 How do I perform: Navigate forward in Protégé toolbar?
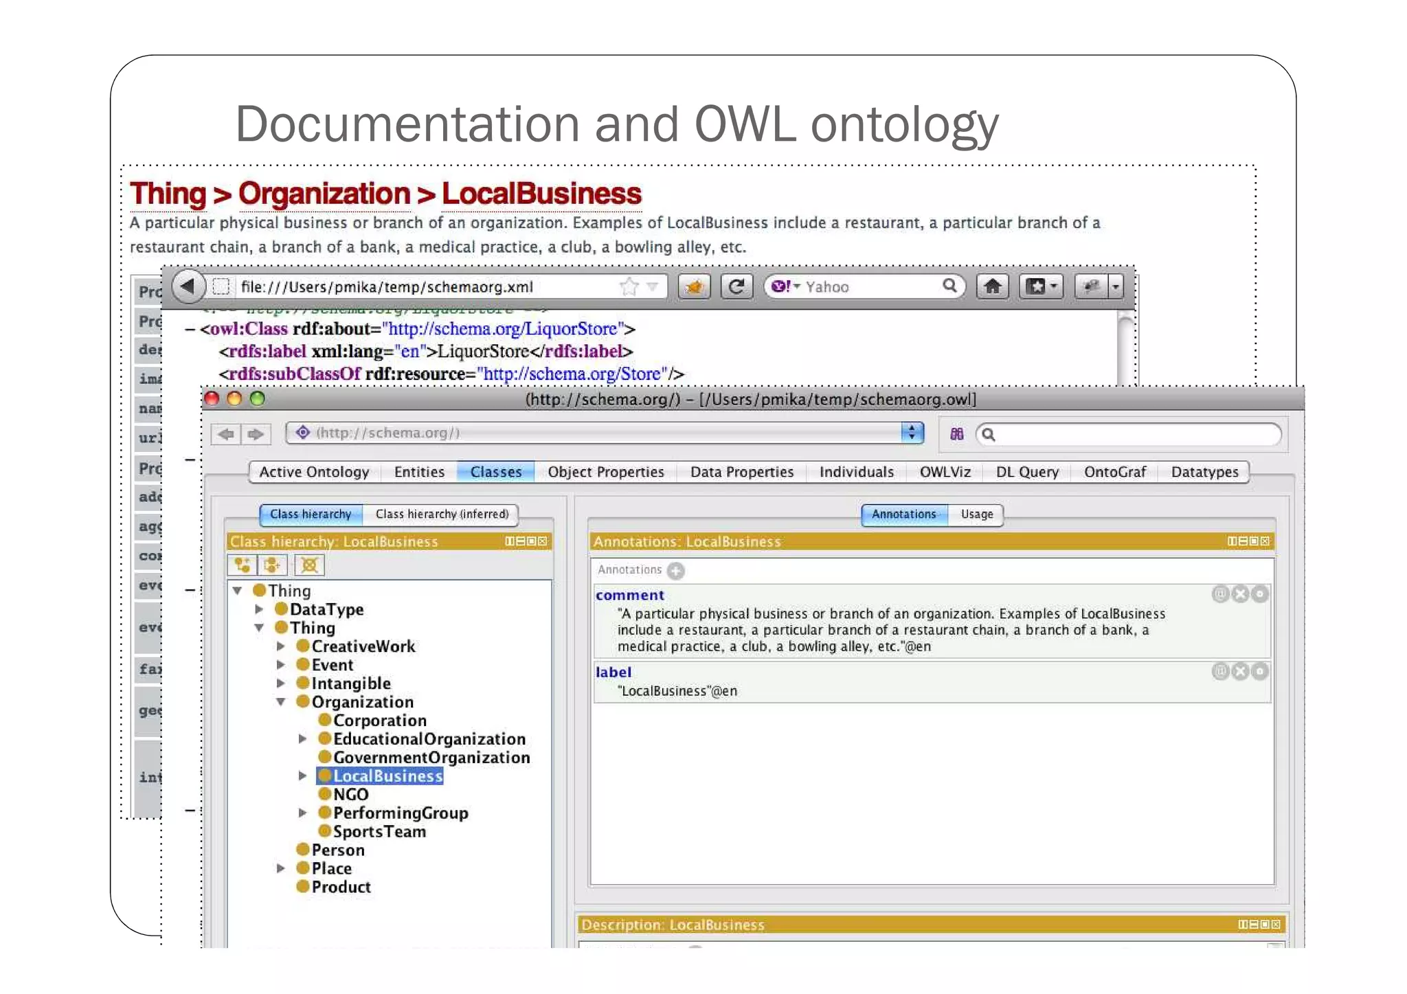(256, 433)
